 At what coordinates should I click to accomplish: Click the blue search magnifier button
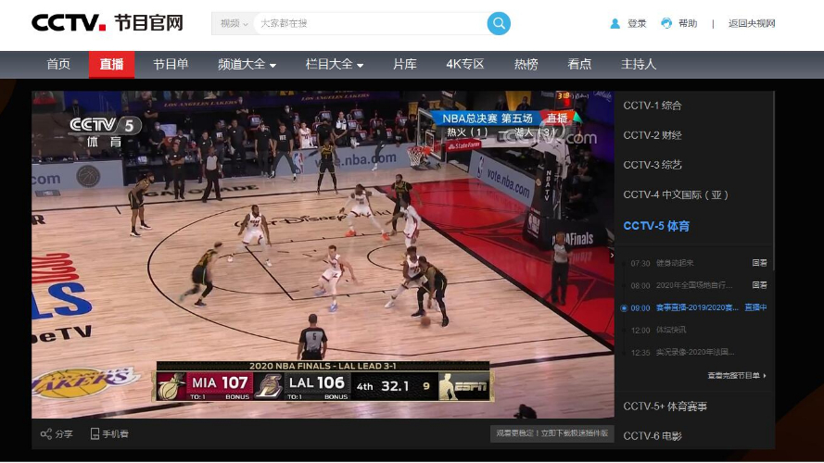[499, 24]
